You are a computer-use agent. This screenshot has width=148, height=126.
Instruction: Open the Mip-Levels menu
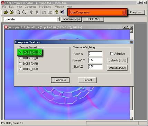pyautogui.click(x=45, y=7)
